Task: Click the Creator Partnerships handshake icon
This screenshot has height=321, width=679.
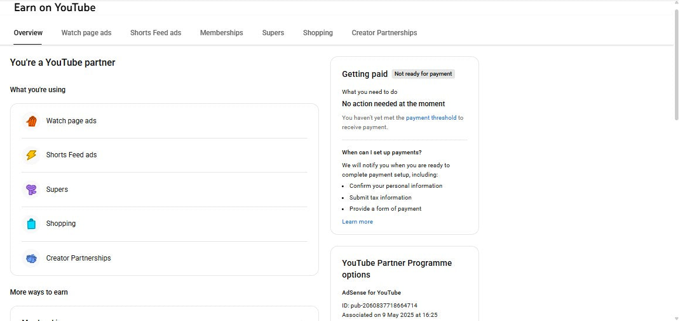Action: 31,258
